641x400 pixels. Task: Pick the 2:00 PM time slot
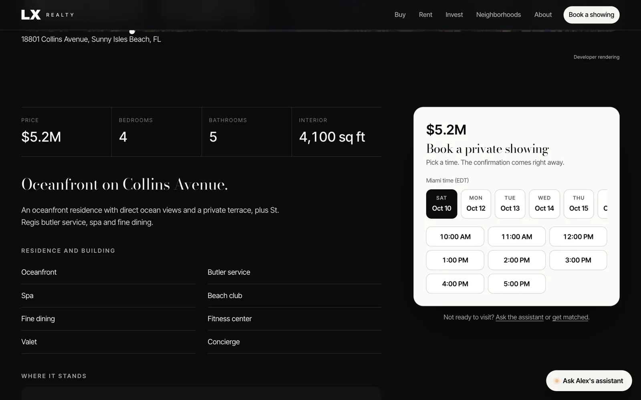pyautogui.click(x=517, y=260)
